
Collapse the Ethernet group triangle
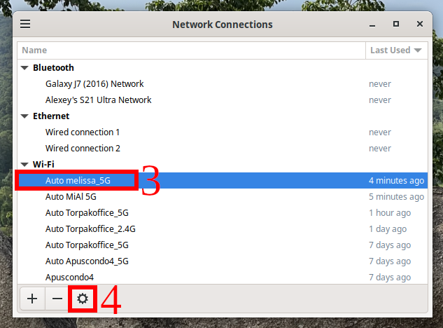click(x=25, y=116)
